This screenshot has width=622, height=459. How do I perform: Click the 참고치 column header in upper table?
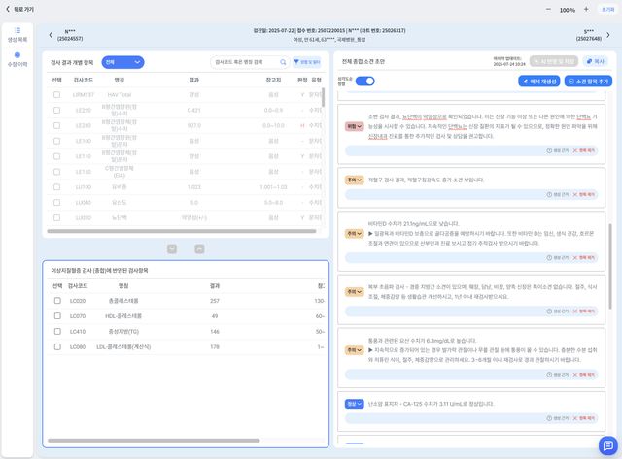click(273, 80)
